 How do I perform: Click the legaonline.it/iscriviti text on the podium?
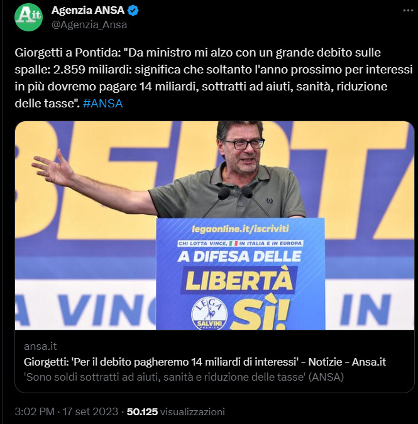[240, 229]
